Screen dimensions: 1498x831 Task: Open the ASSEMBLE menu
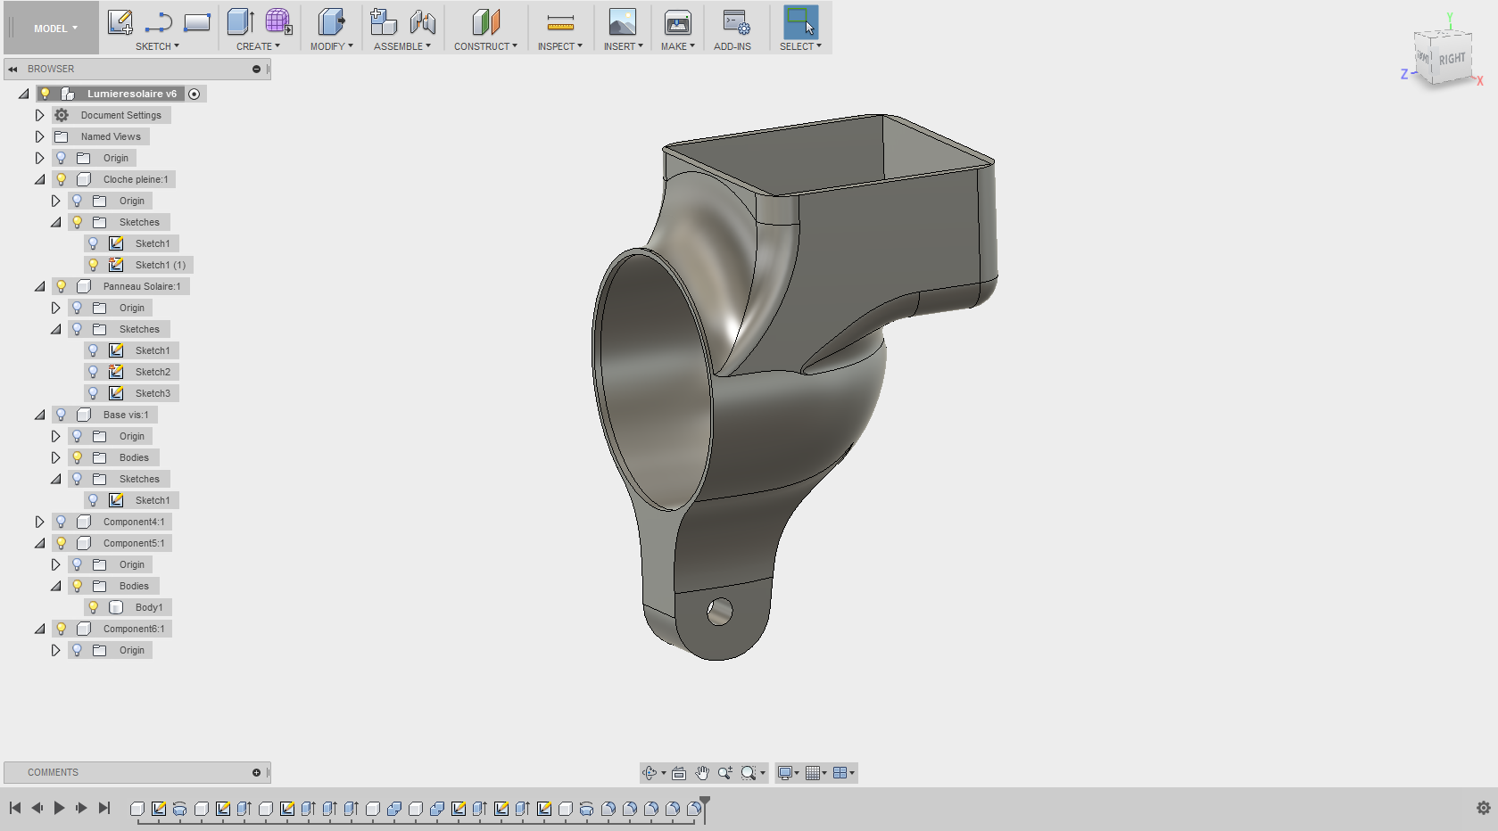(402, 46)
